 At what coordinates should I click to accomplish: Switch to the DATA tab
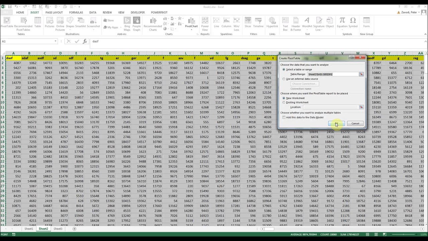click(x=93, y=12)
